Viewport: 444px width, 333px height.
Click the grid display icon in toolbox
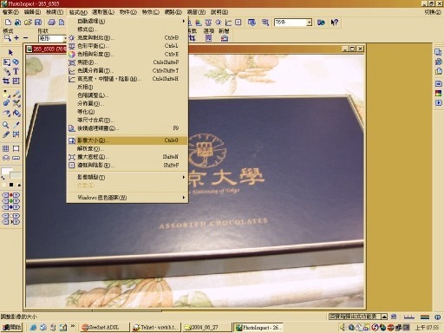pos(6,148)
